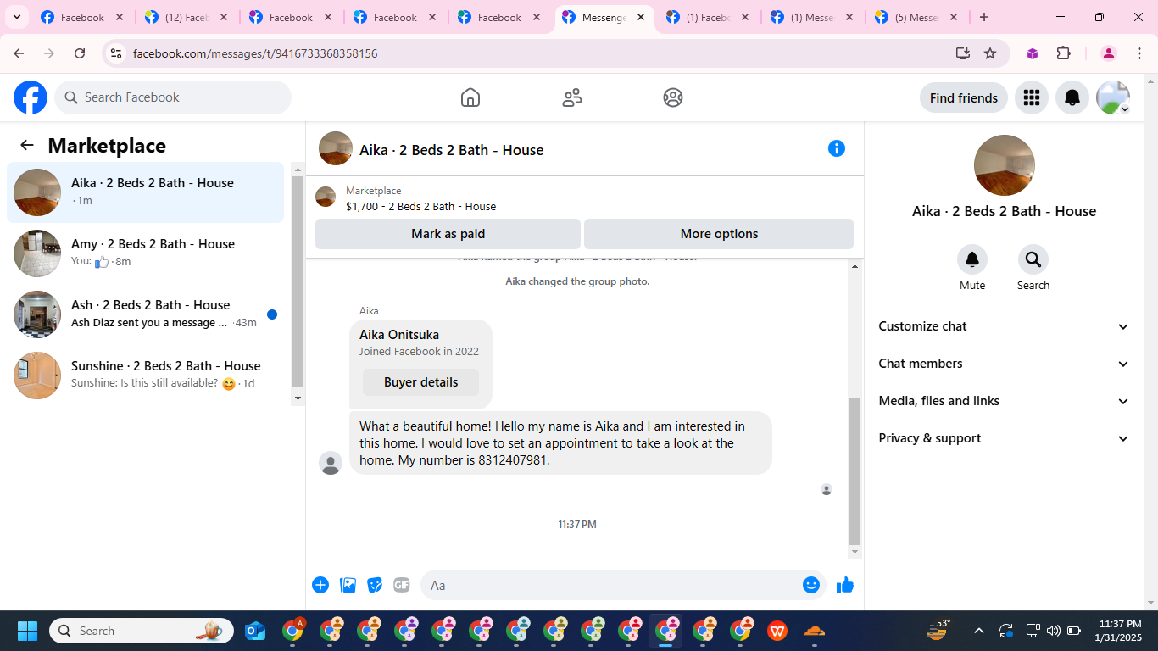The height and width of the screenshot is (651, 1158).
Task: Click the conversation list scrollbar
Action: (x=298, y=283)
